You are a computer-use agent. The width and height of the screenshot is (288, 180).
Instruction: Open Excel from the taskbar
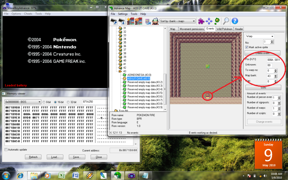click(x=62, y=175)
